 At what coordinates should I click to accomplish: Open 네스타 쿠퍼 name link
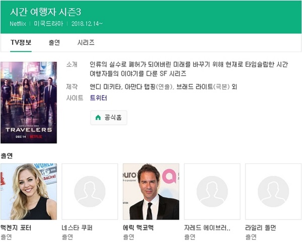coord(77,228)
